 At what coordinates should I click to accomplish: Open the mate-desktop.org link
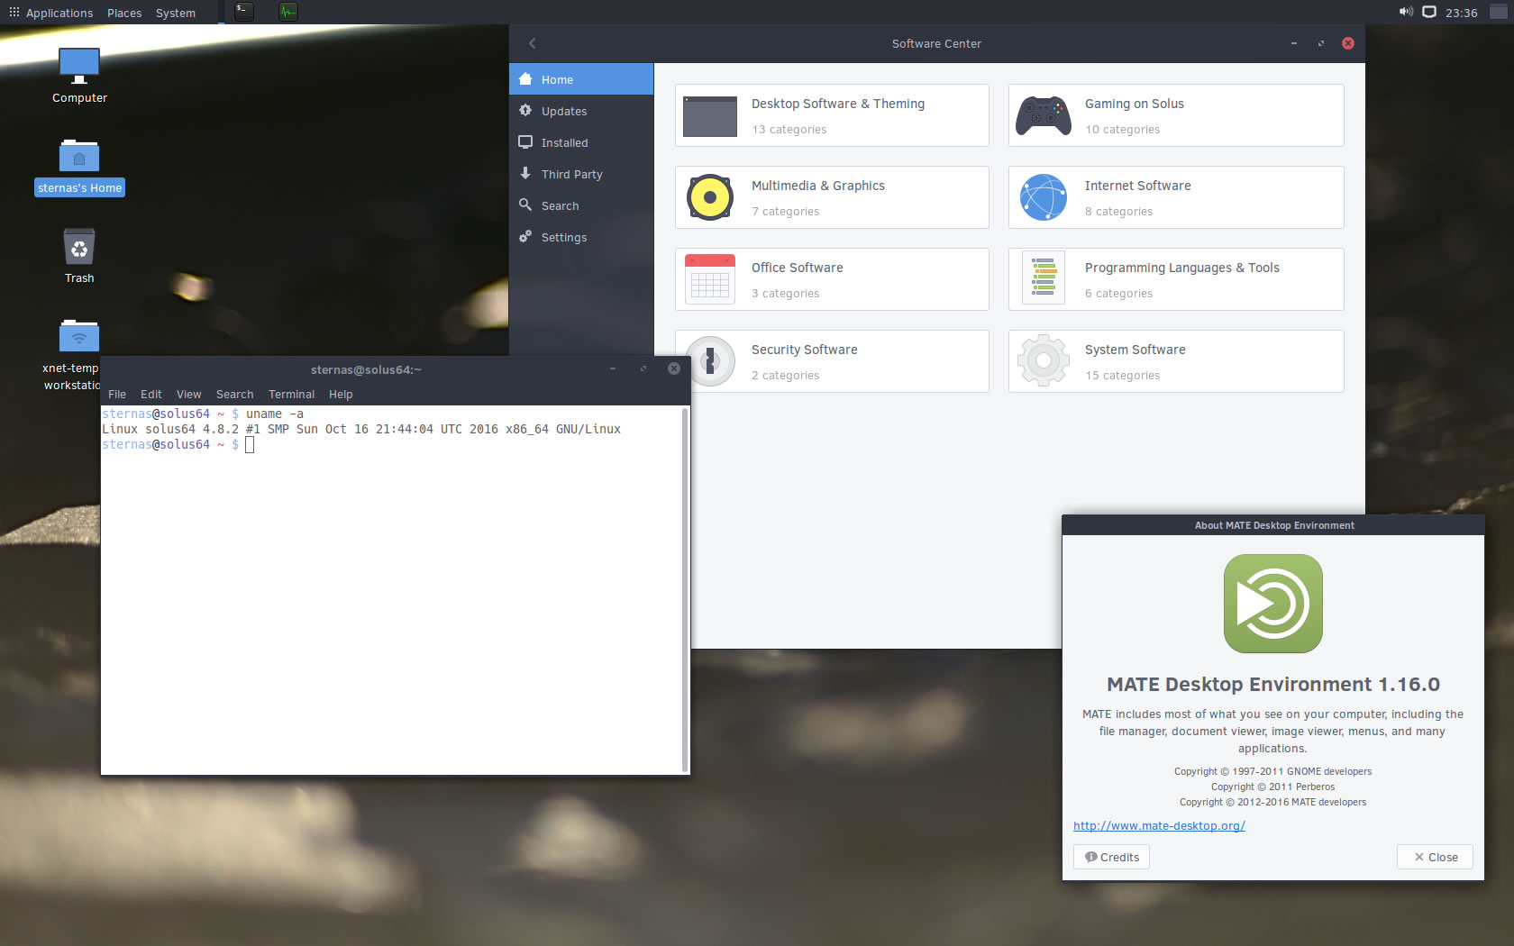point(1159,825)
